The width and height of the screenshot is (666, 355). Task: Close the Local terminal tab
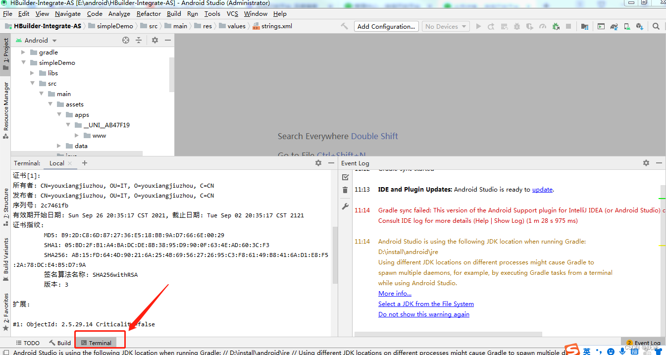click(x=70, y=163)
